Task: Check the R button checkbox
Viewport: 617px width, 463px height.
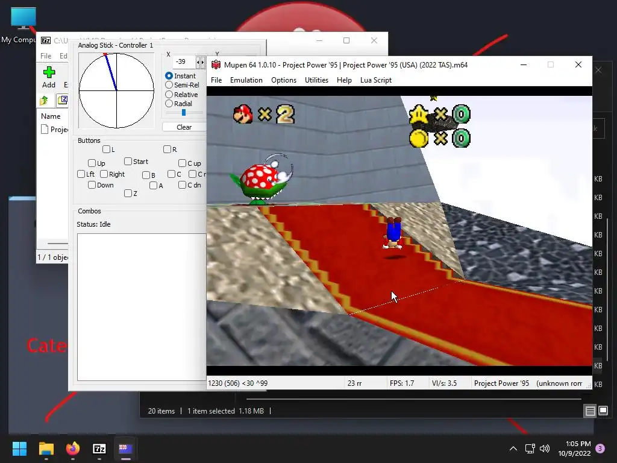Action: [168, 150]
